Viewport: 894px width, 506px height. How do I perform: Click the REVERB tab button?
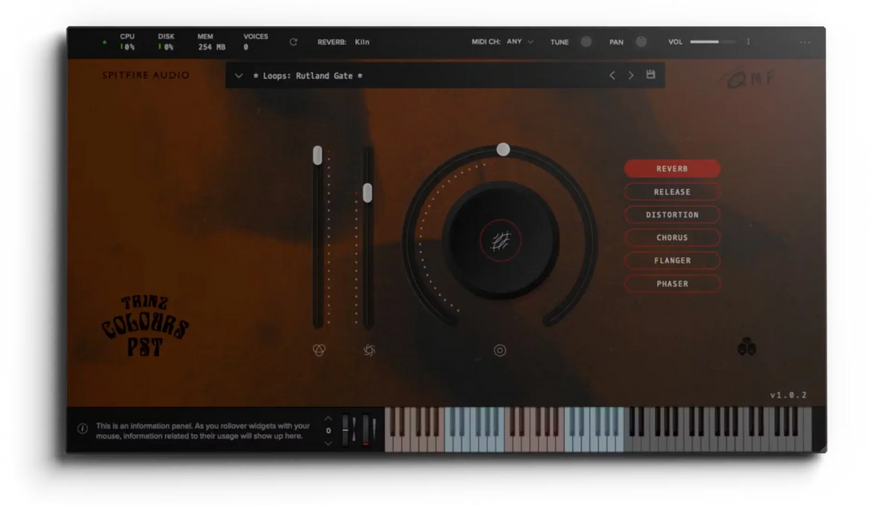[x=672, y=168]
